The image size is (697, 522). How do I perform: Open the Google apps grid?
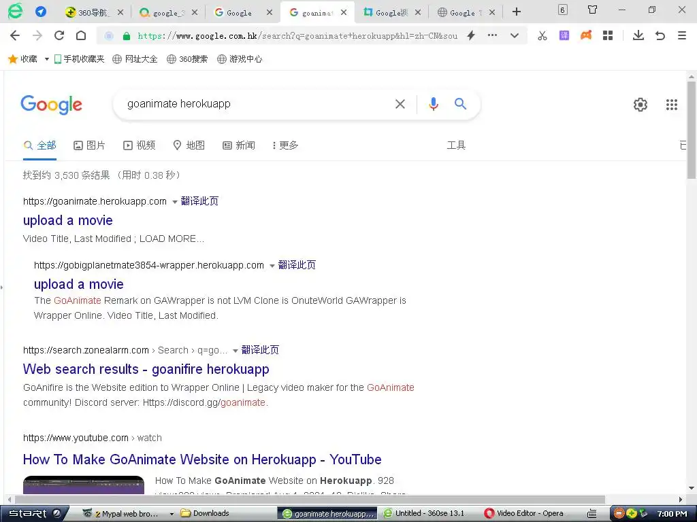(672, 105)
